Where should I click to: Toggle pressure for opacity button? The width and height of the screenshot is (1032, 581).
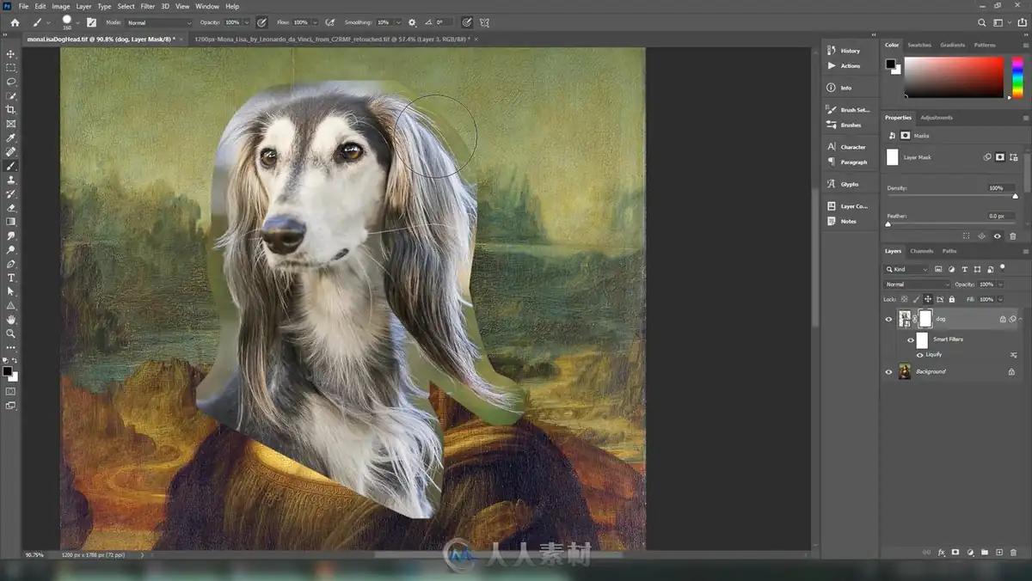pos(261,22)
